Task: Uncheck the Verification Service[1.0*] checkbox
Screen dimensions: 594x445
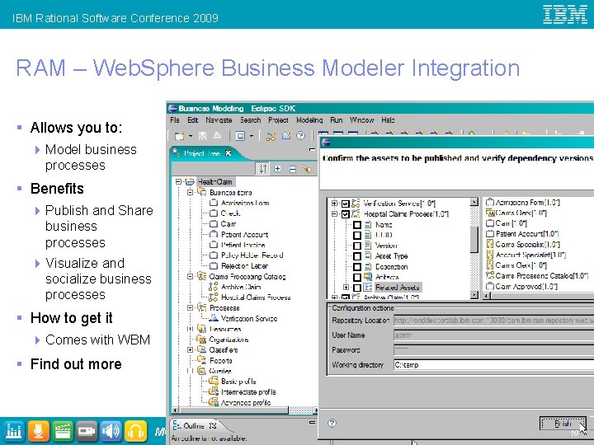Action: click(345, 204)
